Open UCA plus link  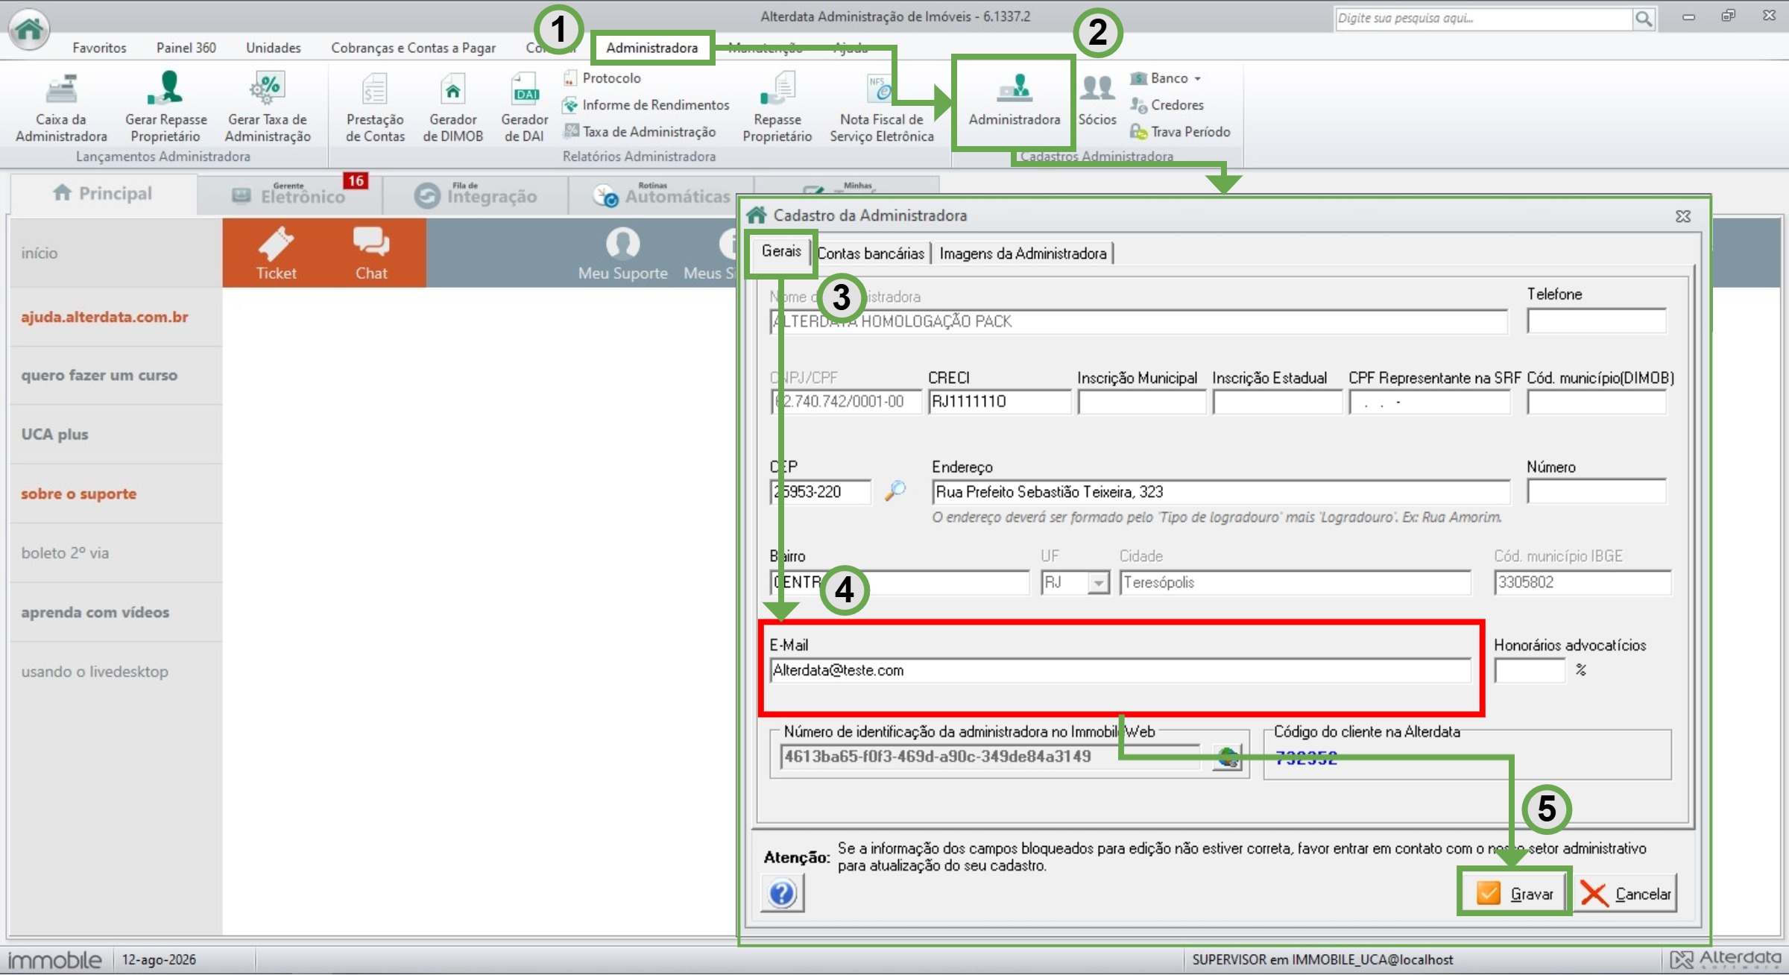54,434
